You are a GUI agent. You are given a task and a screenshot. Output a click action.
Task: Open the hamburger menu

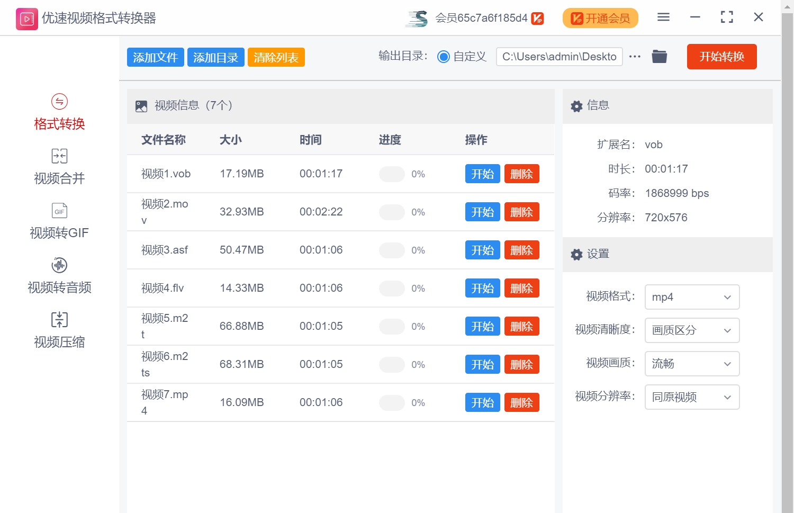click(663, 17)
